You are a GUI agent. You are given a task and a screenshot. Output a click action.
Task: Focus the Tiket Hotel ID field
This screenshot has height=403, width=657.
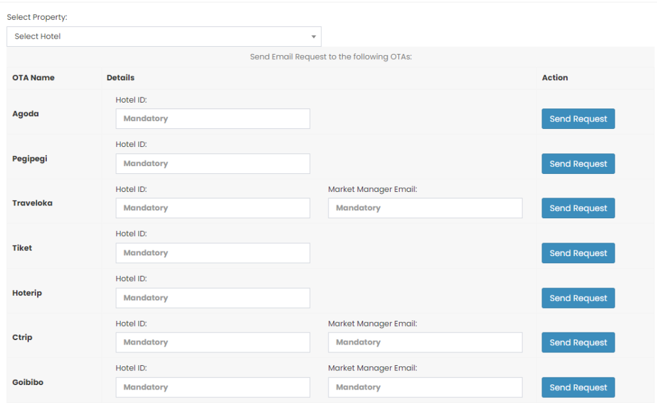213,253
